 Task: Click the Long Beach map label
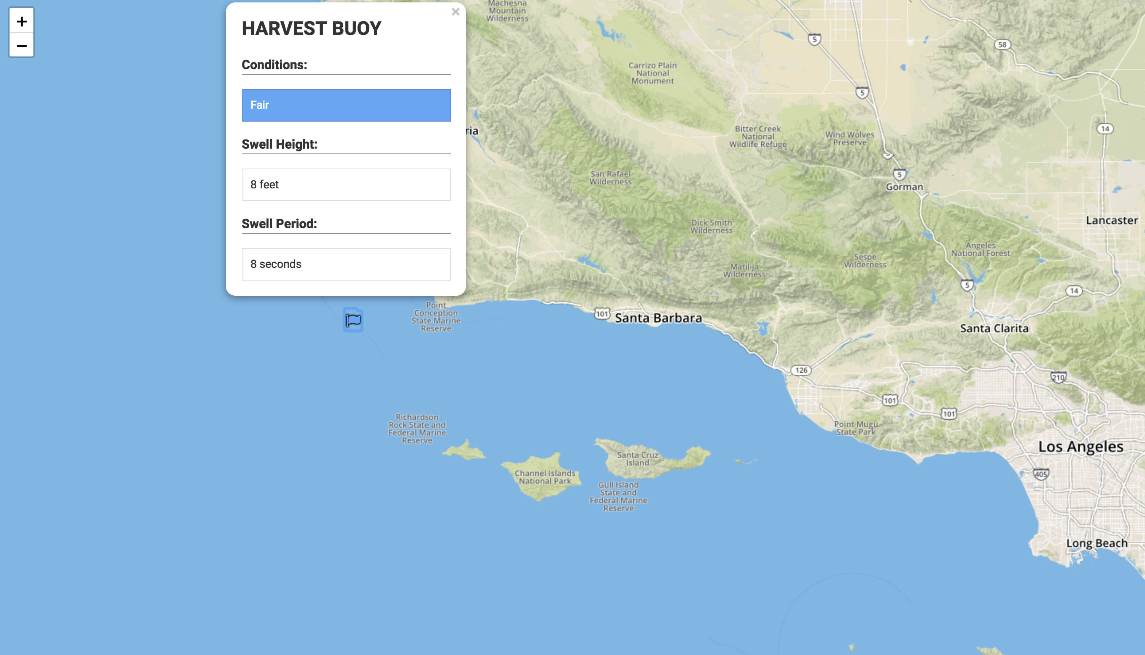click(x=1097, y=543)
